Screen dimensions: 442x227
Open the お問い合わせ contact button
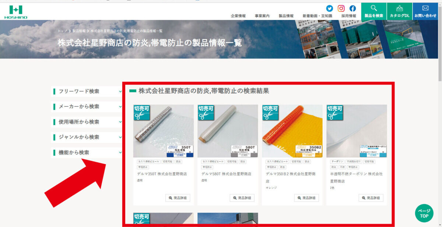click(x=425, y=11)
